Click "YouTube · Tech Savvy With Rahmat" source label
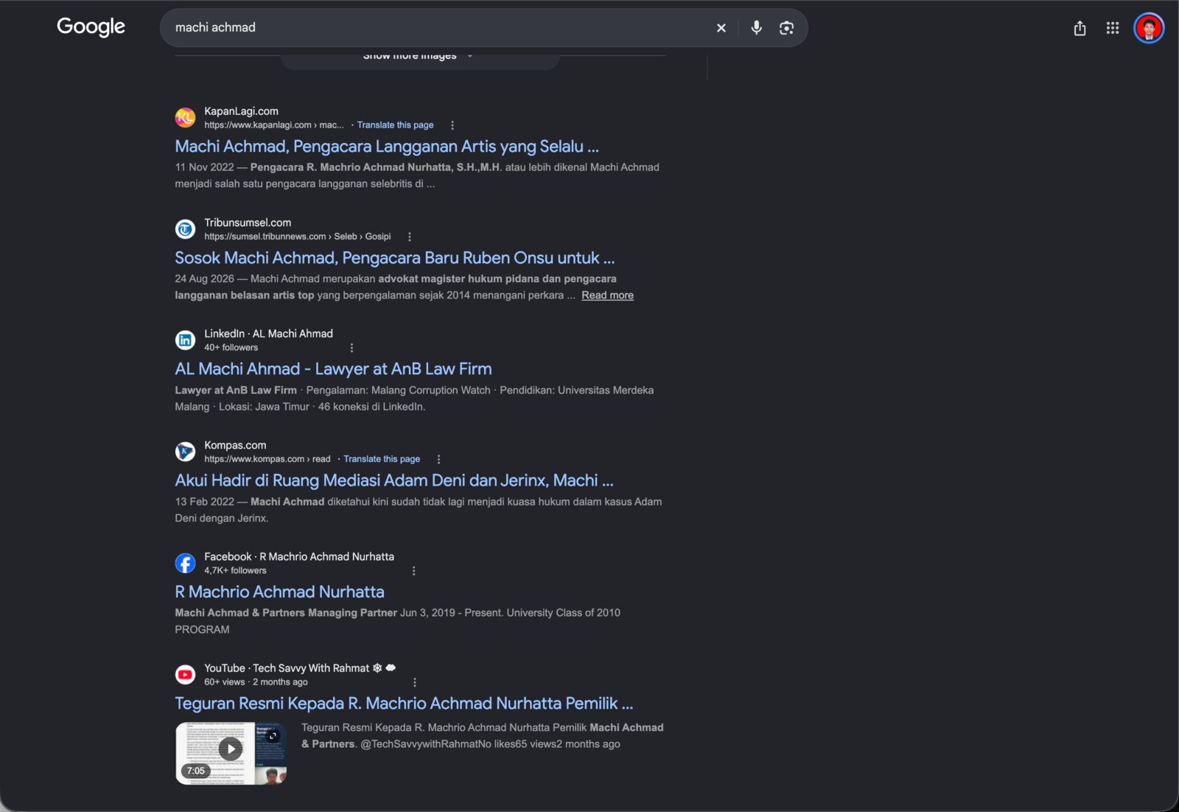Image resolution: width=1179 pixels, height=812 pixels. [x=300, y=668]
